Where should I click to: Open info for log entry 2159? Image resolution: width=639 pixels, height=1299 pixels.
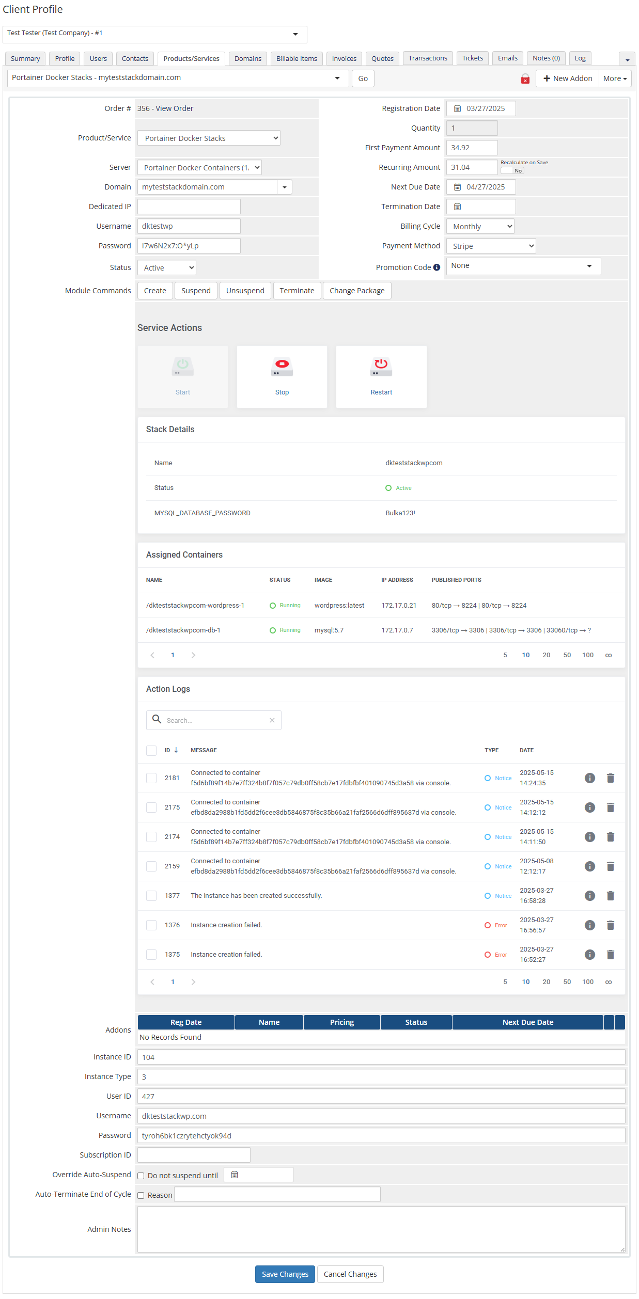590,866
